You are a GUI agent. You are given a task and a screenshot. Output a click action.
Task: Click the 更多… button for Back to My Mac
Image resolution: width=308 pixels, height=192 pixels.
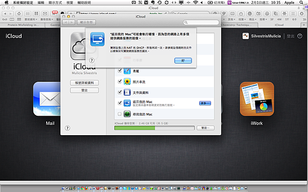click(205, 103)
